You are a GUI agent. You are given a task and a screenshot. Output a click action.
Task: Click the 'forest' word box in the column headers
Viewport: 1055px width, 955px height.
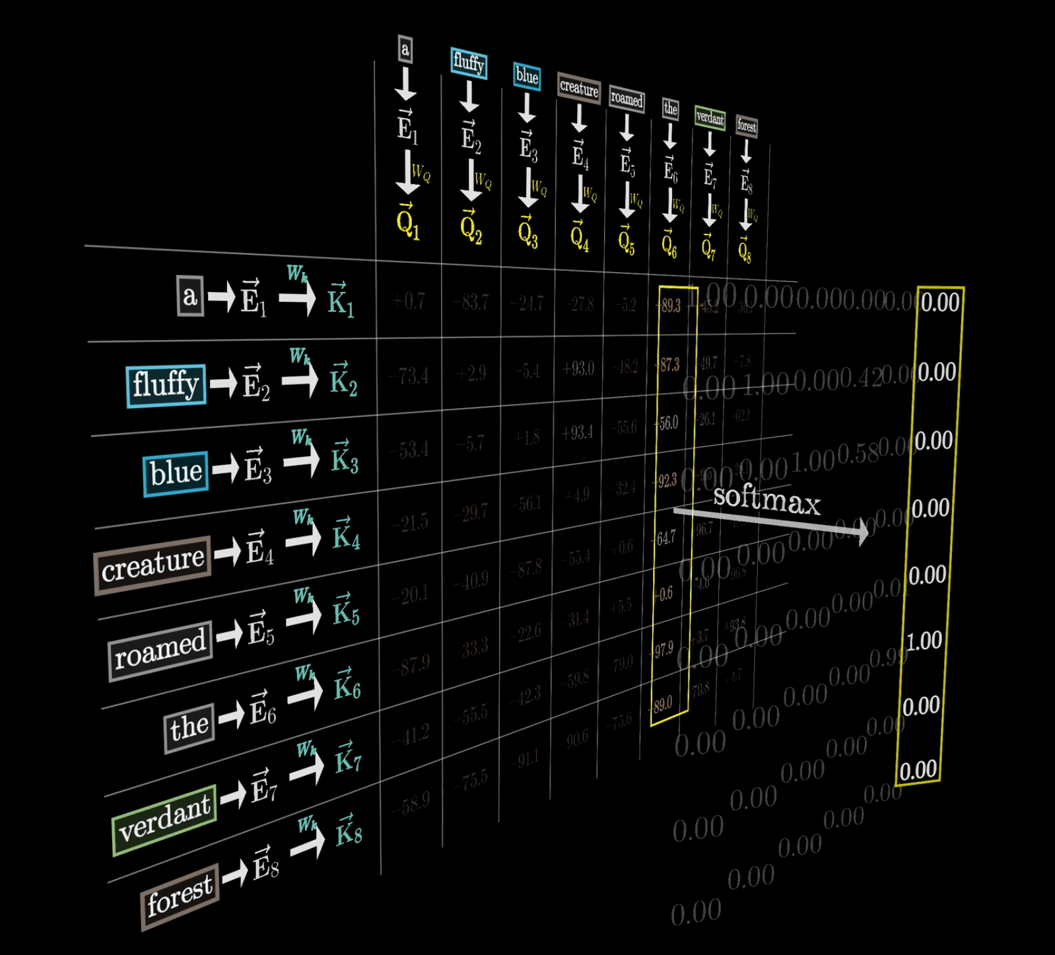747,125
